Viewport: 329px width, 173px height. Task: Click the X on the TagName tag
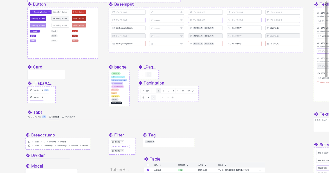[x=153, y=142]
